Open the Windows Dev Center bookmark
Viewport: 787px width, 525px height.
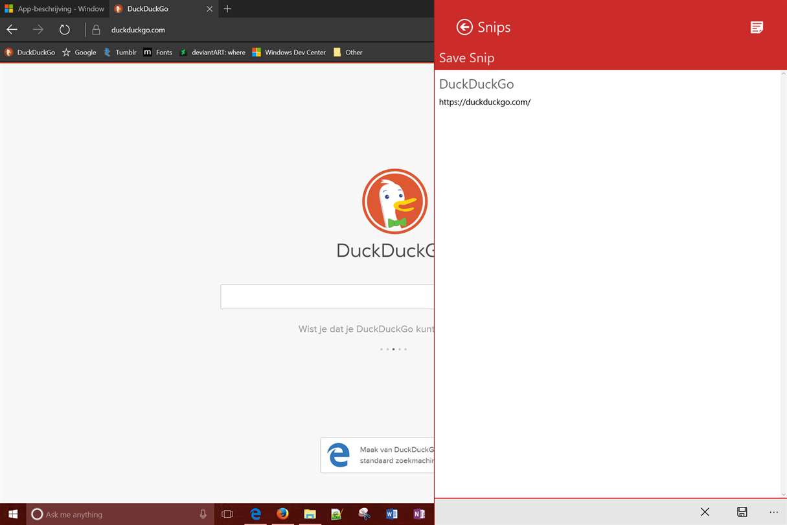tap(289, 52)
